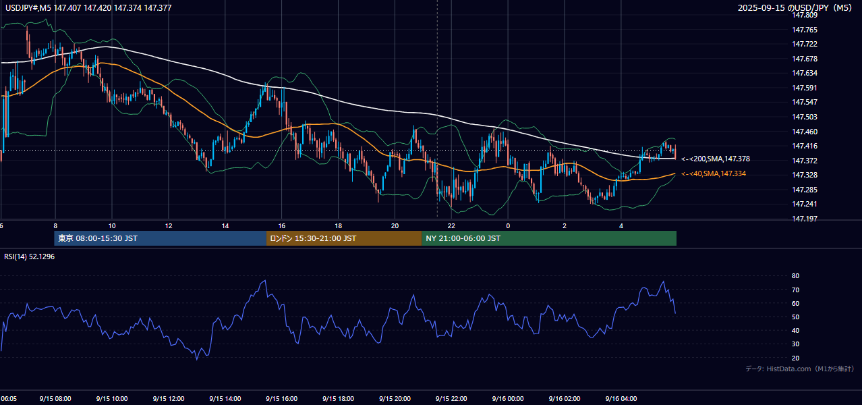Click the 9/15 16:00 date label
The image size is (862, 405).
(281, 398)
